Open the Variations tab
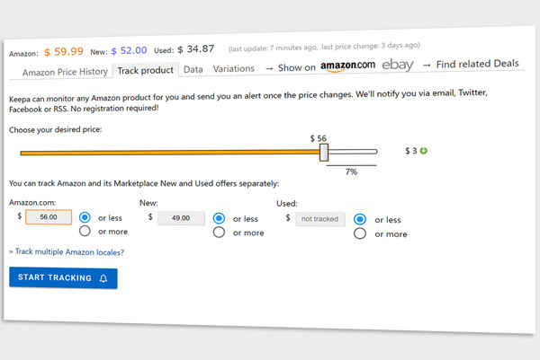 (233, 69)
